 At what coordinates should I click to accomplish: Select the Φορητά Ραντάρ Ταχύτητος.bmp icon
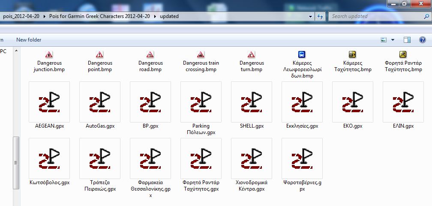point(403,54)
